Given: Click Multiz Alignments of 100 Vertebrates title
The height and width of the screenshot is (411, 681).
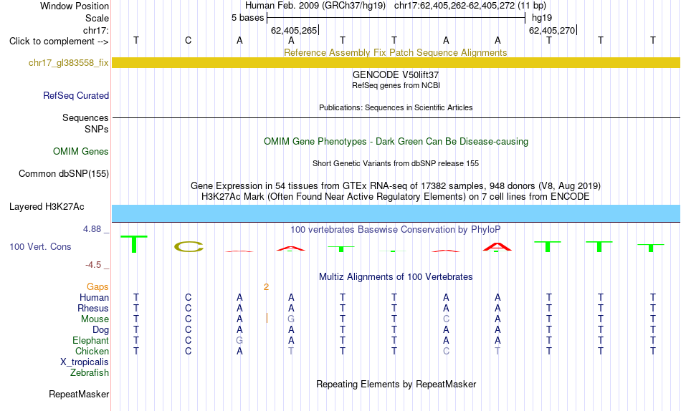Looking at the screenshot, I should pyautogui.click(x=396, y=277).
